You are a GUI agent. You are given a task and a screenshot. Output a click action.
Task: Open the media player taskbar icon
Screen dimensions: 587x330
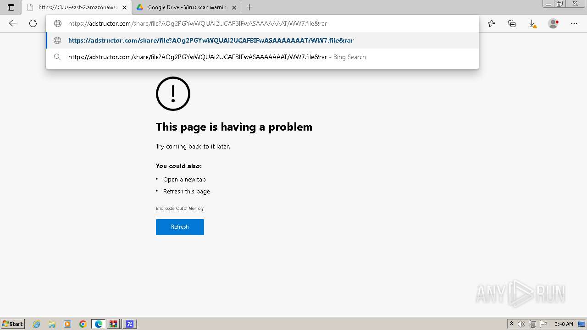[x=67, y=324]
